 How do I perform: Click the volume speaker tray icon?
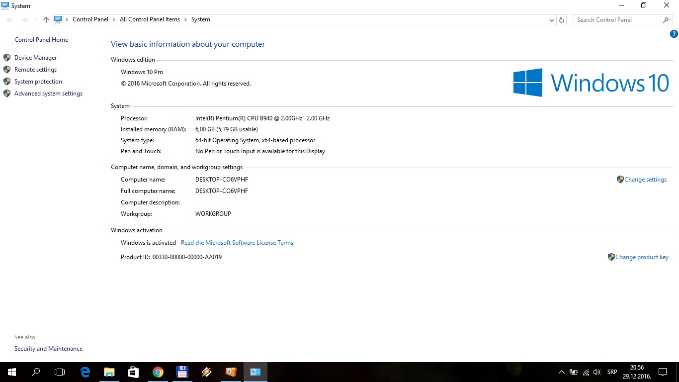(597, 372)
